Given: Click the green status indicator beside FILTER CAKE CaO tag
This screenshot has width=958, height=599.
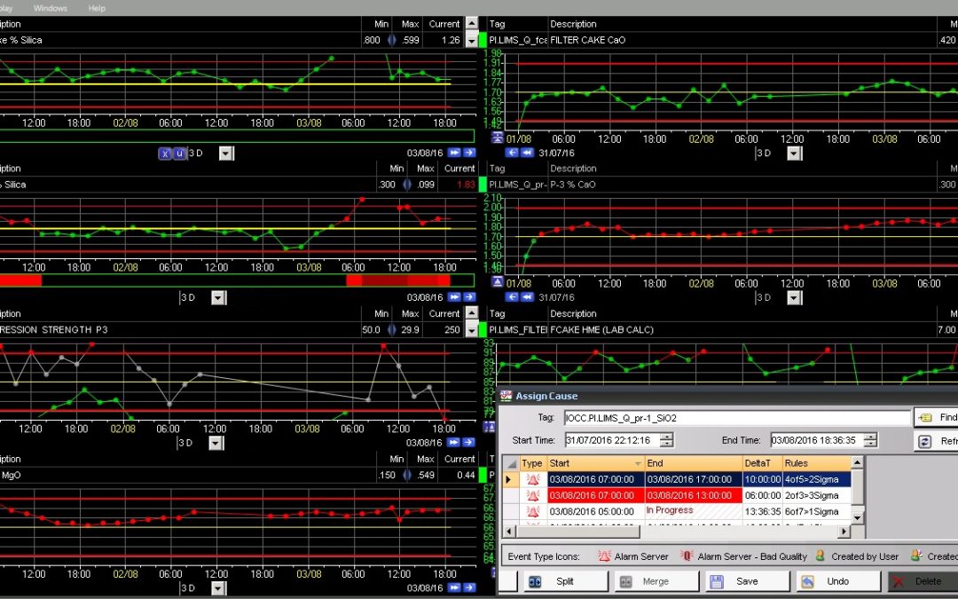Looking at the screenshot, I should [483, 40].
